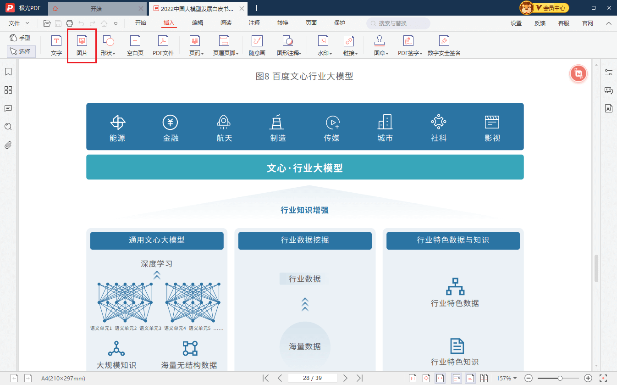This screenshot has width=617, height=385.
Task: Select the 随意画 freehand drawing tool
Action: coord(257,46)
